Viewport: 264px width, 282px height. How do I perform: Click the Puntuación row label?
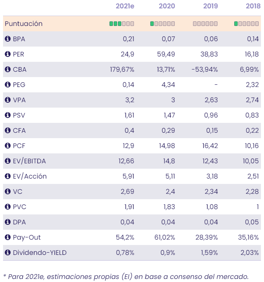(23, 24)
